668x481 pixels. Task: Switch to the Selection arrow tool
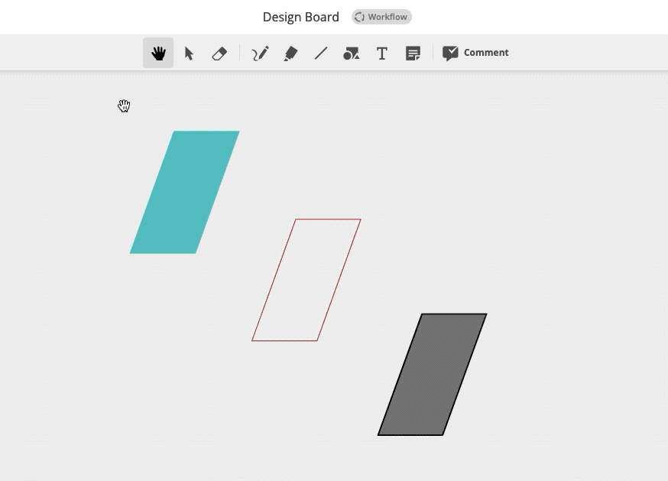[x=189, y=52]
